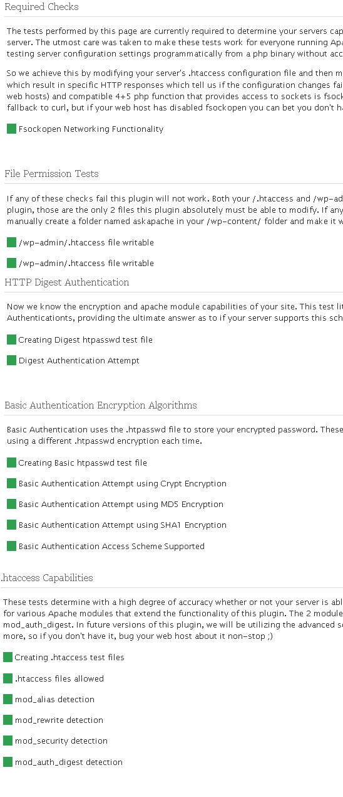Viewport: 343px width, 797px height.
Task: Select green status box for SHA1 Encryption attempt
Action: 11,525
